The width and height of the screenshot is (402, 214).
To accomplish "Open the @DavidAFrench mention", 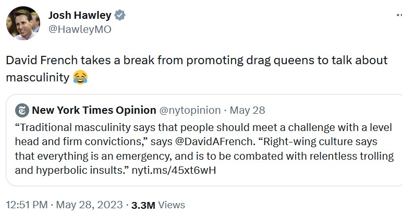I will click(214, 141).
